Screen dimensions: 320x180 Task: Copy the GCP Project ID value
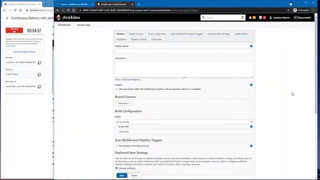[39, 86]
